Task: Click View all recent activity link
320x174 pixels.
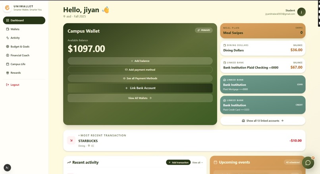Action: click(198, 162)
